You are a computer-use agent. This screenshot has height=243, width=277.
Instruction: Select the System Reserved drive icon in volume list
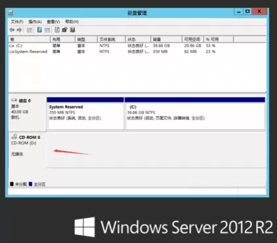(x=11, y=52)
